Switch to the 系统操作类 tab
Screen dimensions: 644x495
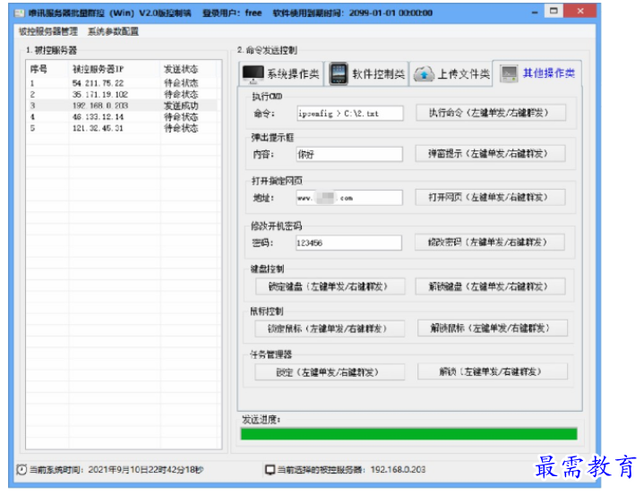[281, 74]
